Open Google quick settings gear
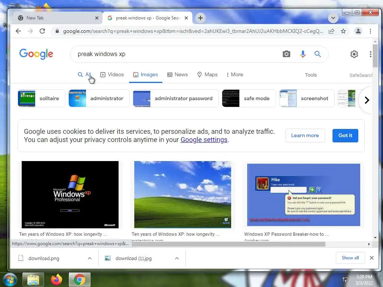The image size is (383, 287). pos(354,54)
